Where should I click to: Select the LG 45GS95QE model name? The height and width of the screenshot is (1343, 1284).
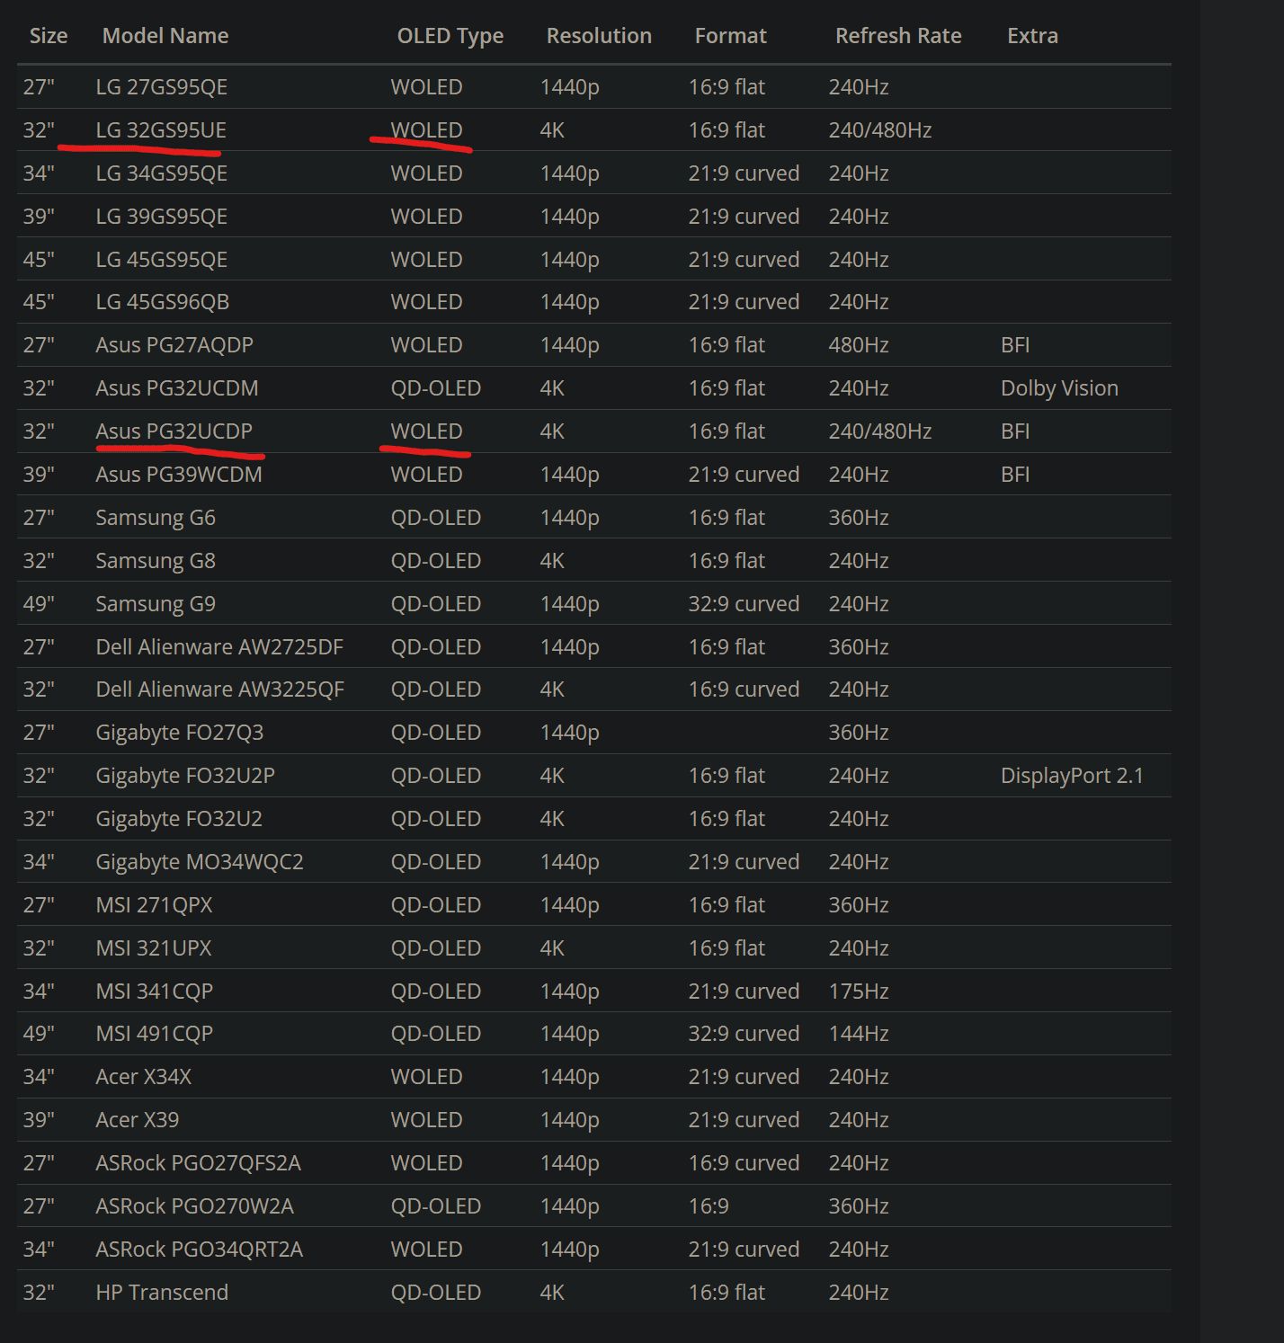(162, 260)
